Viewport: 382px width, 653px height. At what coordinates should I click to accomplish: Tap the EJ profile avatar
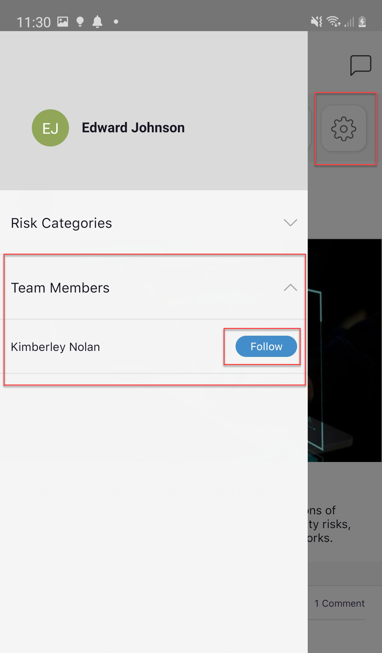click(x=50, y=128)
